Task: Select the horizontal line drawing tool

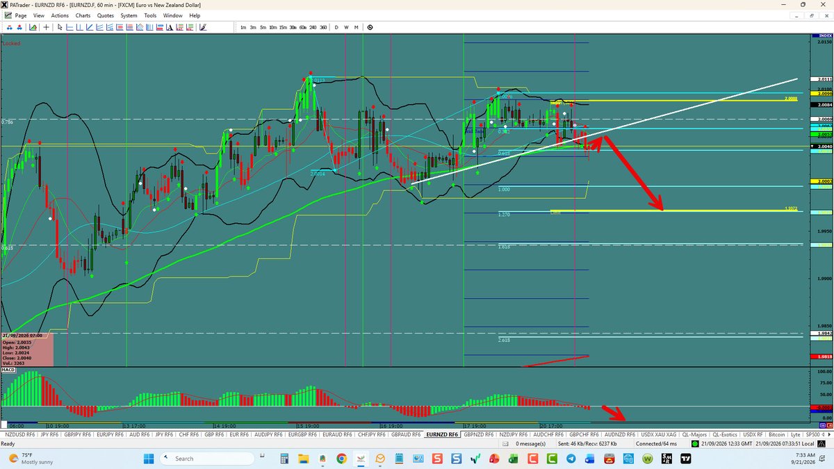Action: tap(69, 27)
